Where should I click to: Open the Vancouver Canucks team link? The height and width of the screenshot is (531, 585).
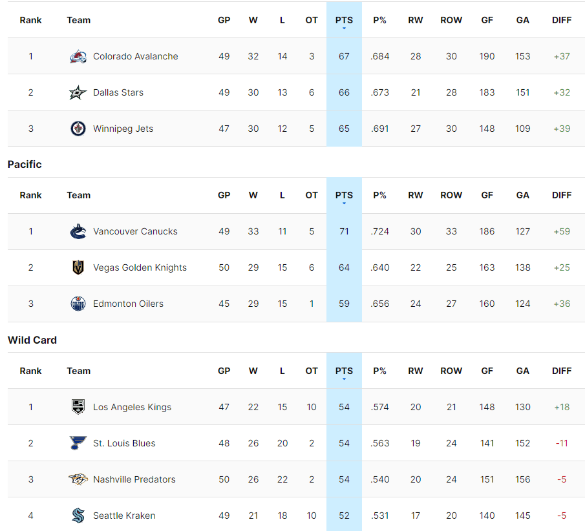(x=135, y=231)
